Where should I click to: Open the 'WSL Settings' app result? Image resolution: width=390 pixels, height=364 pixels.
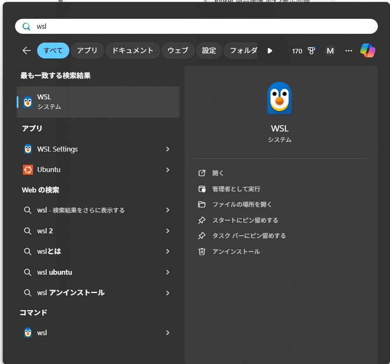[98, 149]
